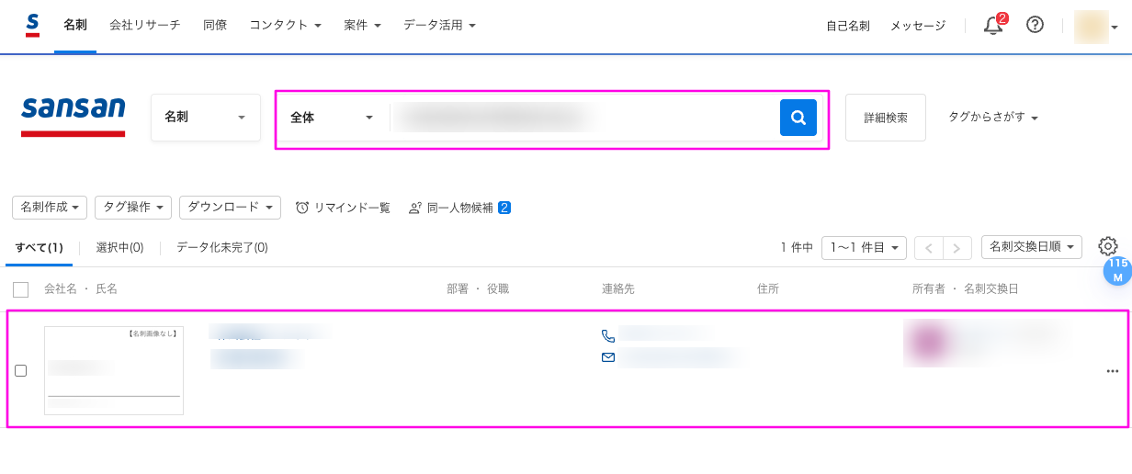Click the Sansan S logo icon
The image size is (1132, 474).
pyautogui.click(x=33, y=25)
